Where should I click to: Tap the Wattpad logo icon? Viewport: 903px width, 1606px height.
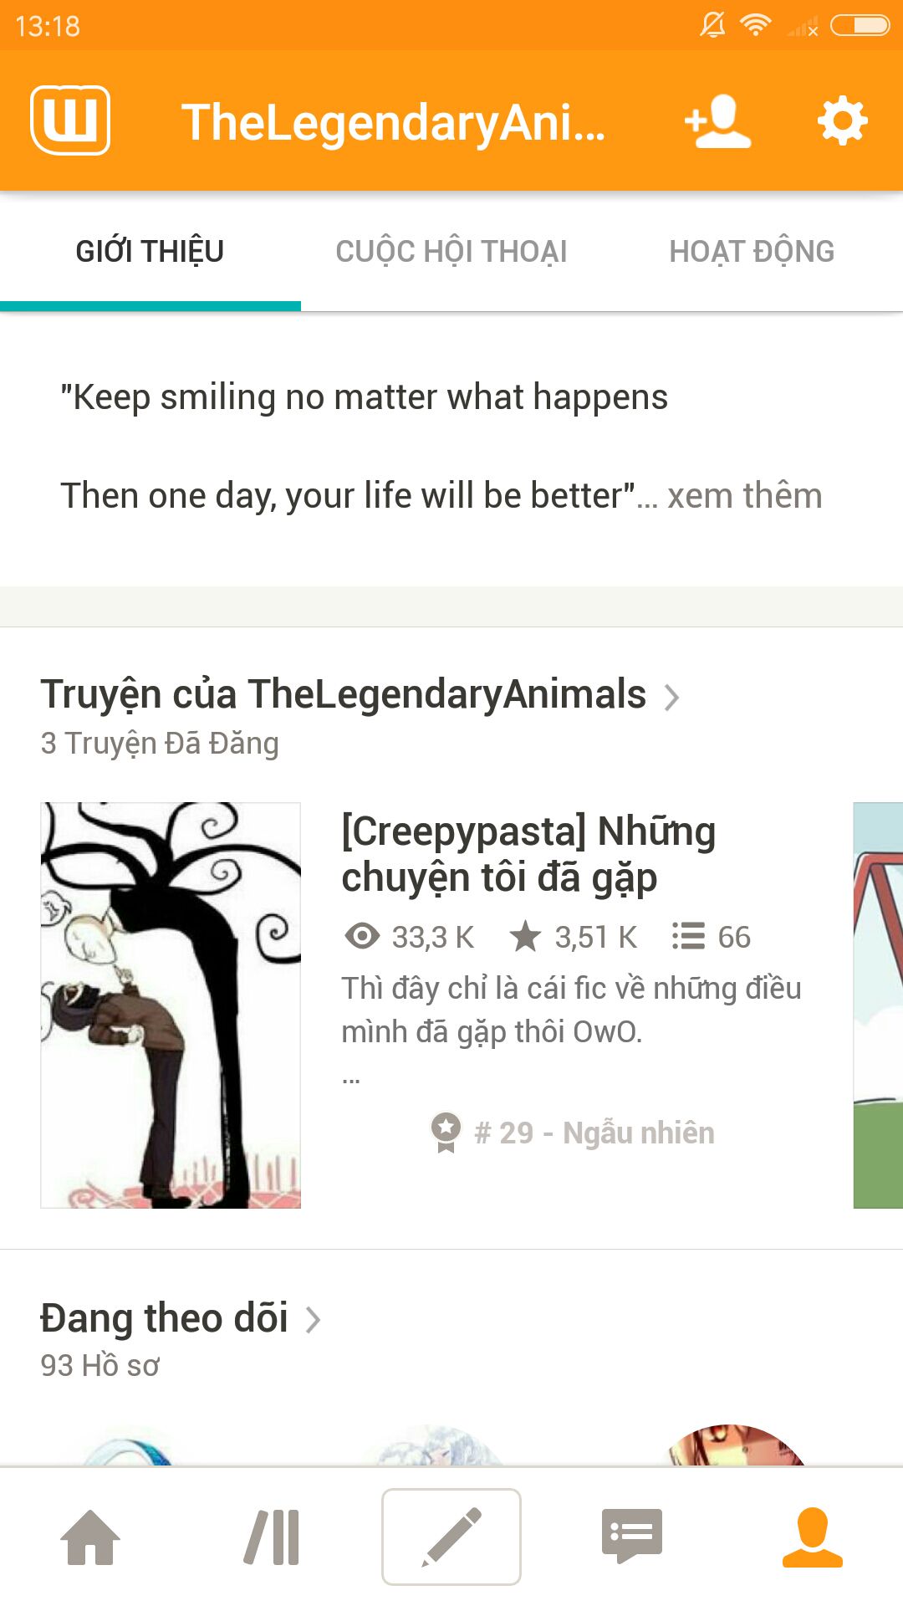(70, 120)
